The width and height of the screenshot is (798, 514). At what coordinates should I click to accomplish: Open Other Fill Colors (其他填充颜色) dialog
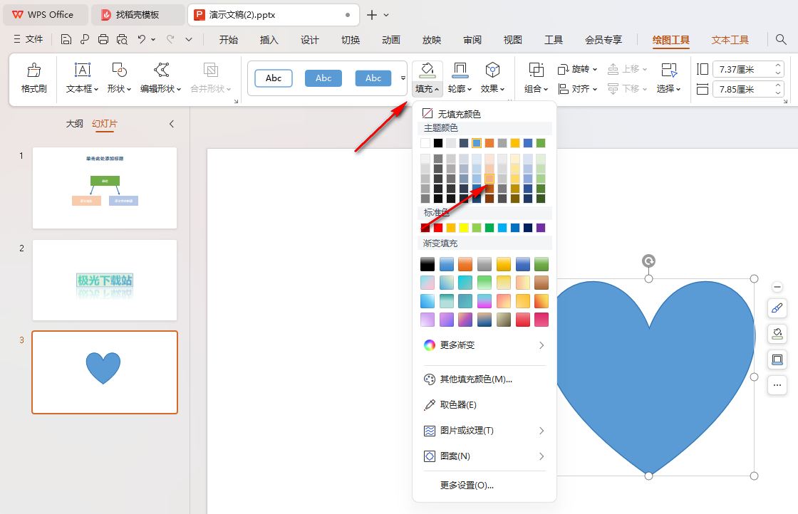[x=467, y=379]
